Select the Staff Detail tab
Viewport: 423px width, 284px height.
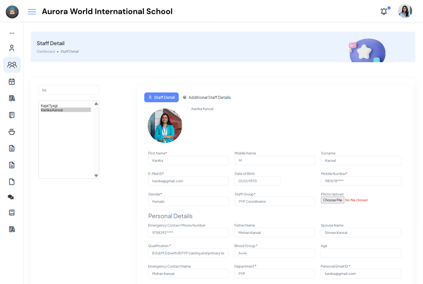pyautogui.click(x=161, y=97)
